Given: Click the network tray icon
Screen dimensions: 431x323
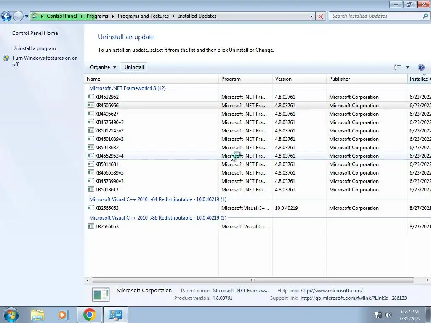Looking at the screenshot, I should pyautogui.click(x=378, y=315).
